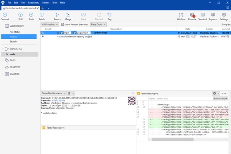This screenshot has width=231, height=154.
Task: Pull changes from remote
Action: pyautogui.click(x=20, y=15)
